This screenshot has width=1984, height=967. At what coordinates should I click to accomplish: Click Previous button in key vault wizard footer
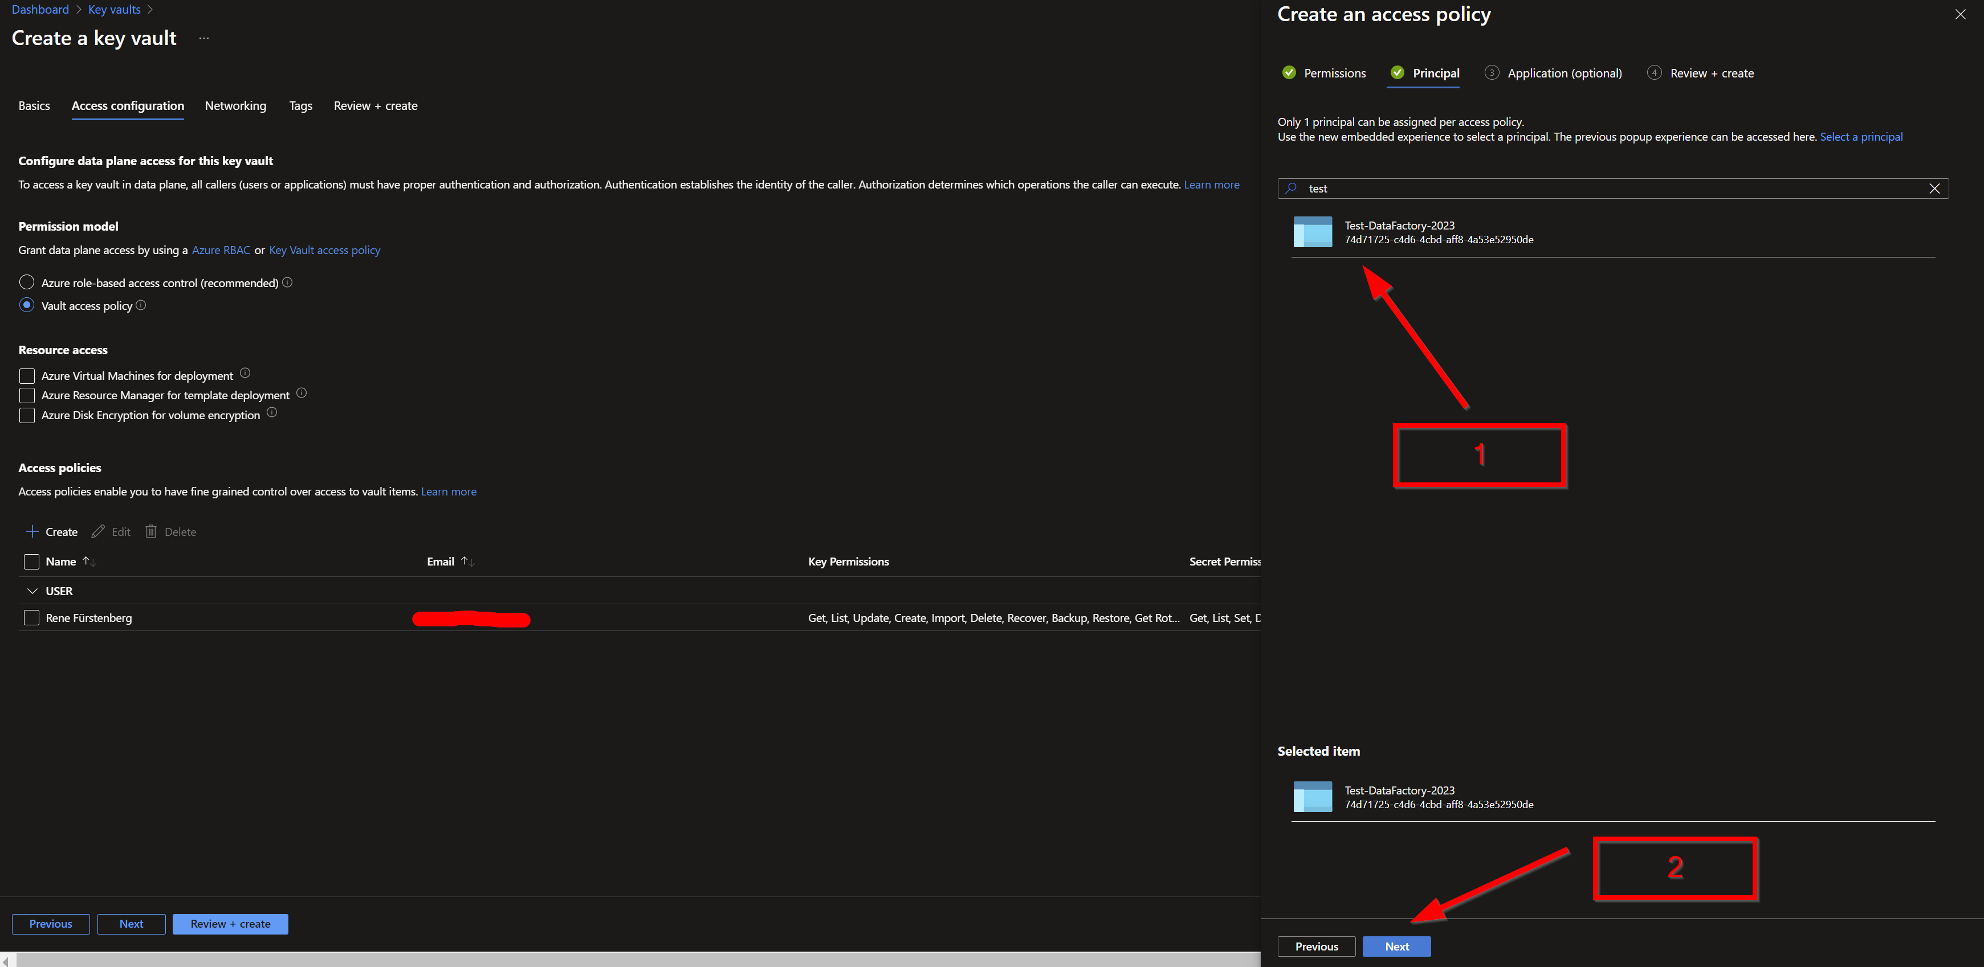[51, 924]
